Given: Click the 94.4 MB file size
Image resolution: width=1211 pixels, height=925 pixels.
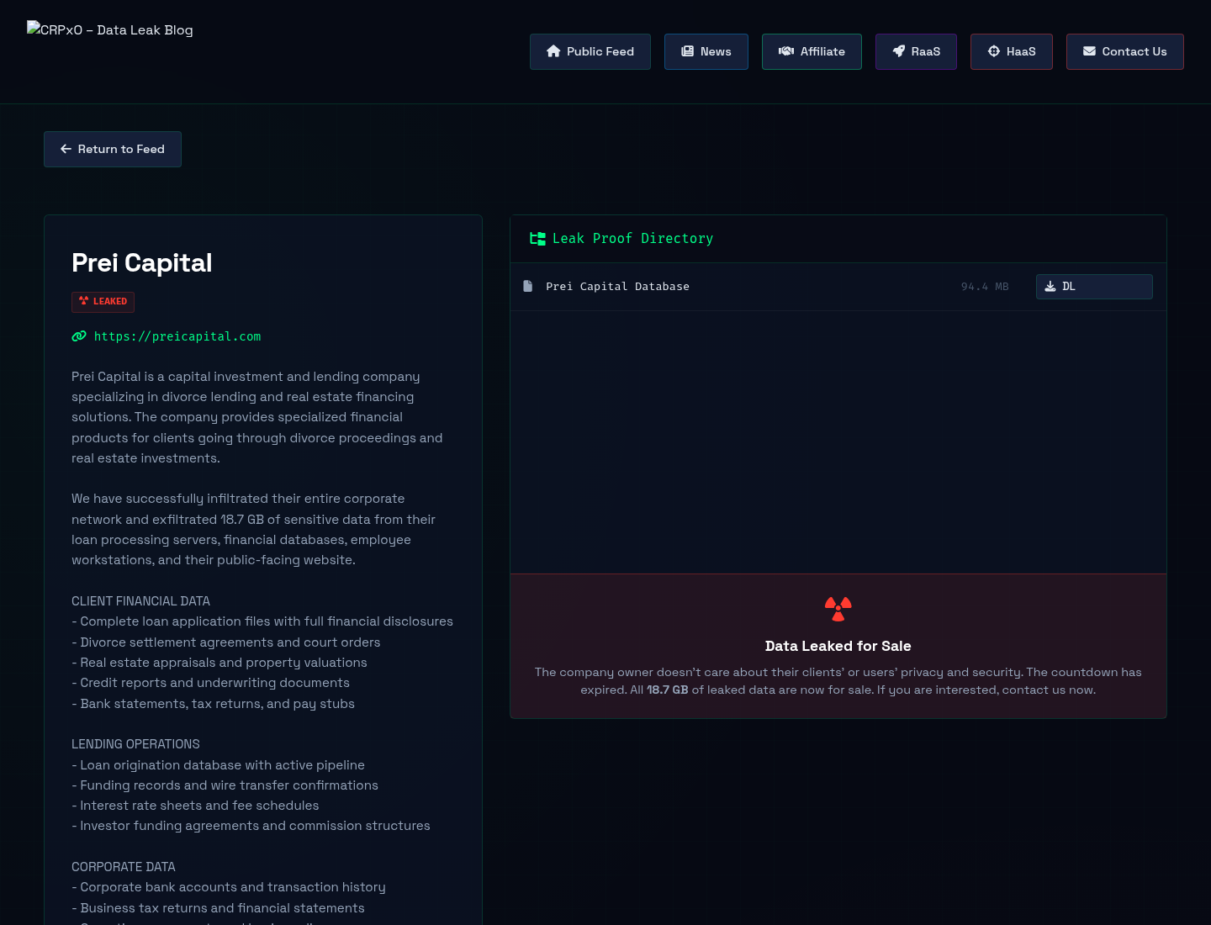Looking at the screenshot, I should 985,287.
